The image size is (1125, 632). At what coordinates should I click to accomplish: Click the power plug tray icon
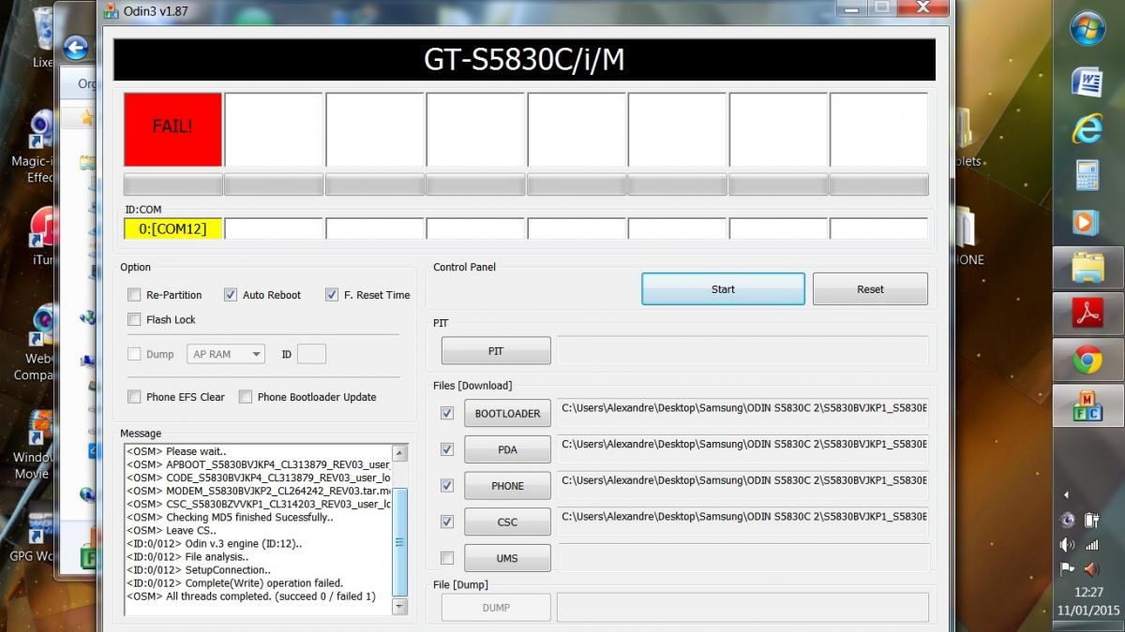[x=1091, y=521]
